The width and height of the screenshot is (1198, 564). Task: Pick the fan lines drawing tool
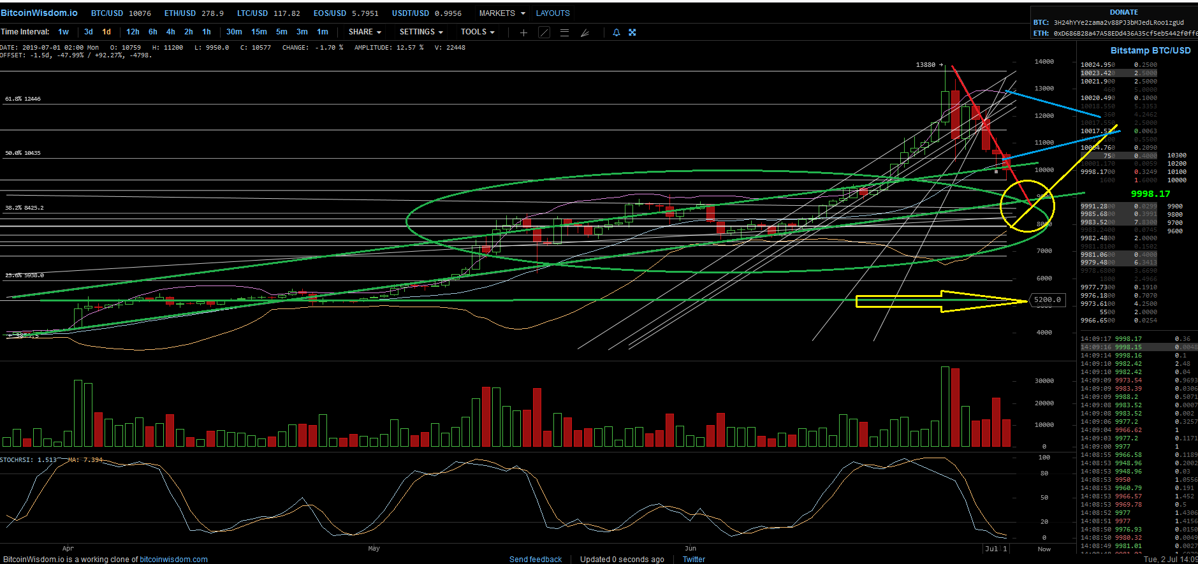point(585,33)
